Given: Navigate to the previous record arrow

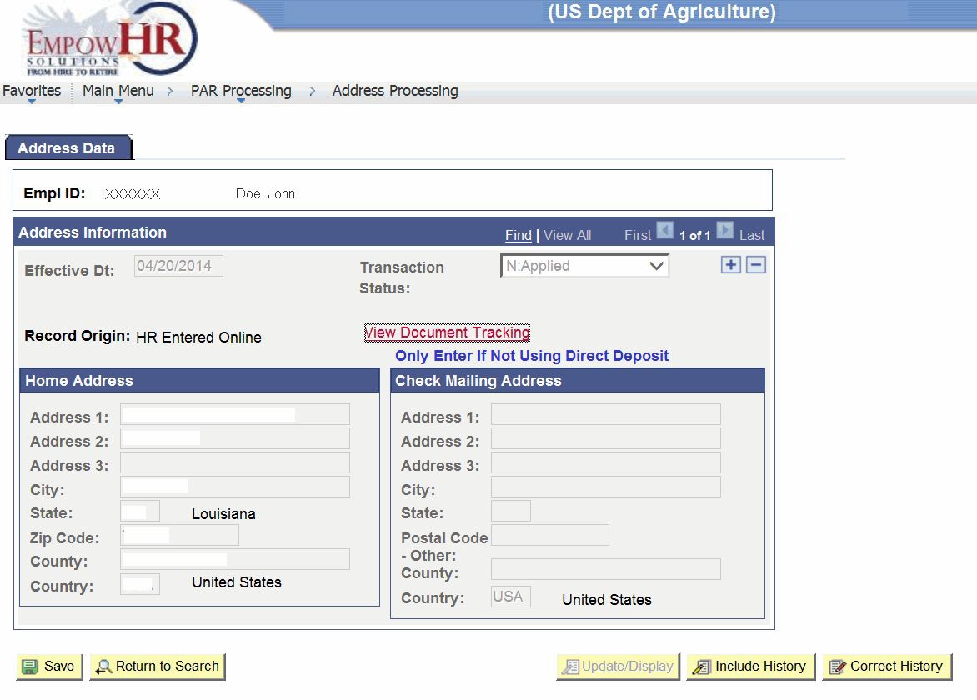Looking at the screenshot, I should [664, 234].
